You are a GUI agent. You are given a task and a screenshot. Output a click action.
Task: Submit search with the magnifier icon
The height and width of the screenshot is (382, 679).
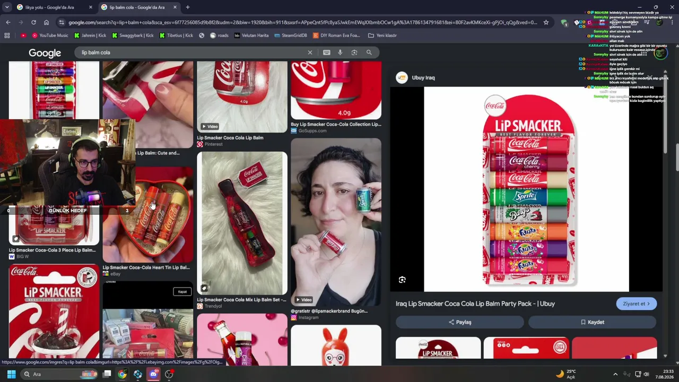tap(369, 53)
